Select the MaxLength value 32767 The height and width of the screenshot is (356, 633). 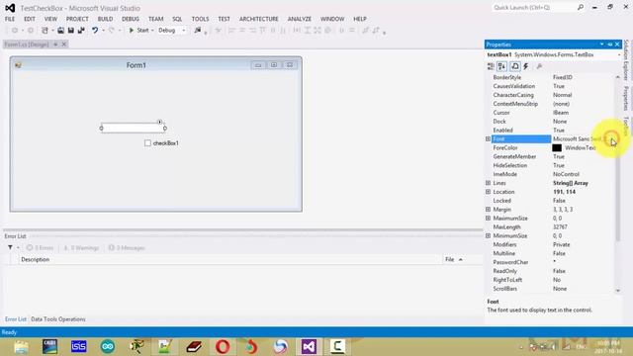coord(561,227)
